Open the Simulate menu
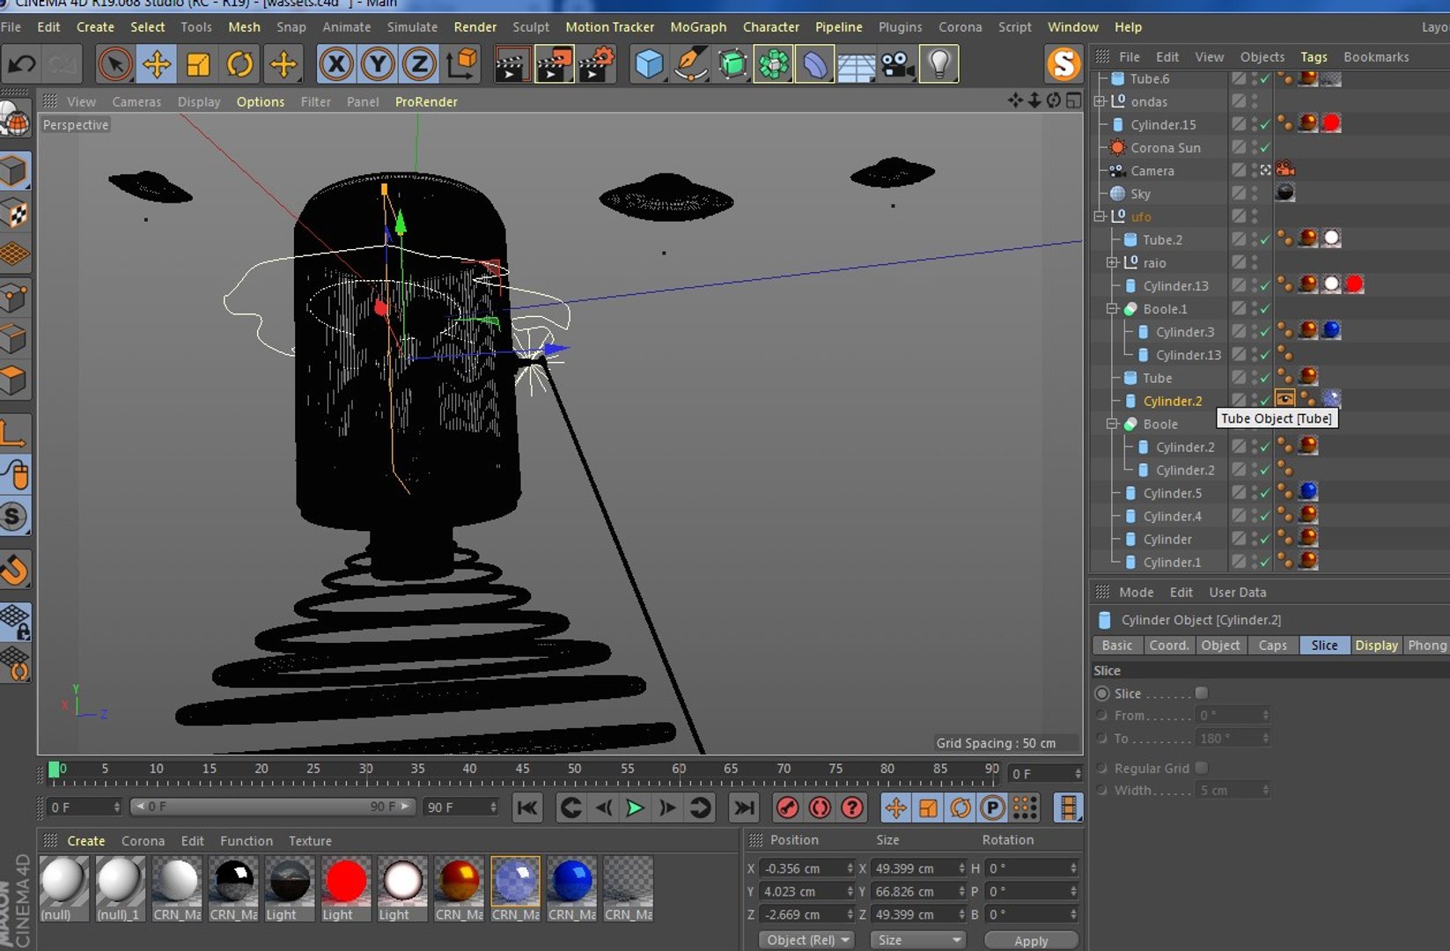This screenshot has width=1450, height=951. [412, 27]
